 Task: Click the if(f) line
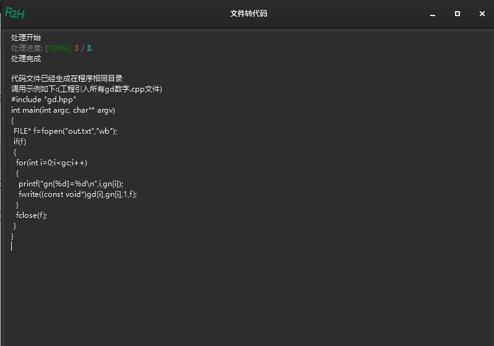coord(20,142)
